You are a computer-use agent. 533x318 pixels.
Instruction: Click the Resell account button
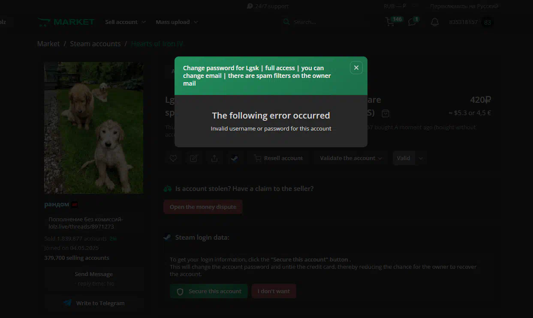278,158
